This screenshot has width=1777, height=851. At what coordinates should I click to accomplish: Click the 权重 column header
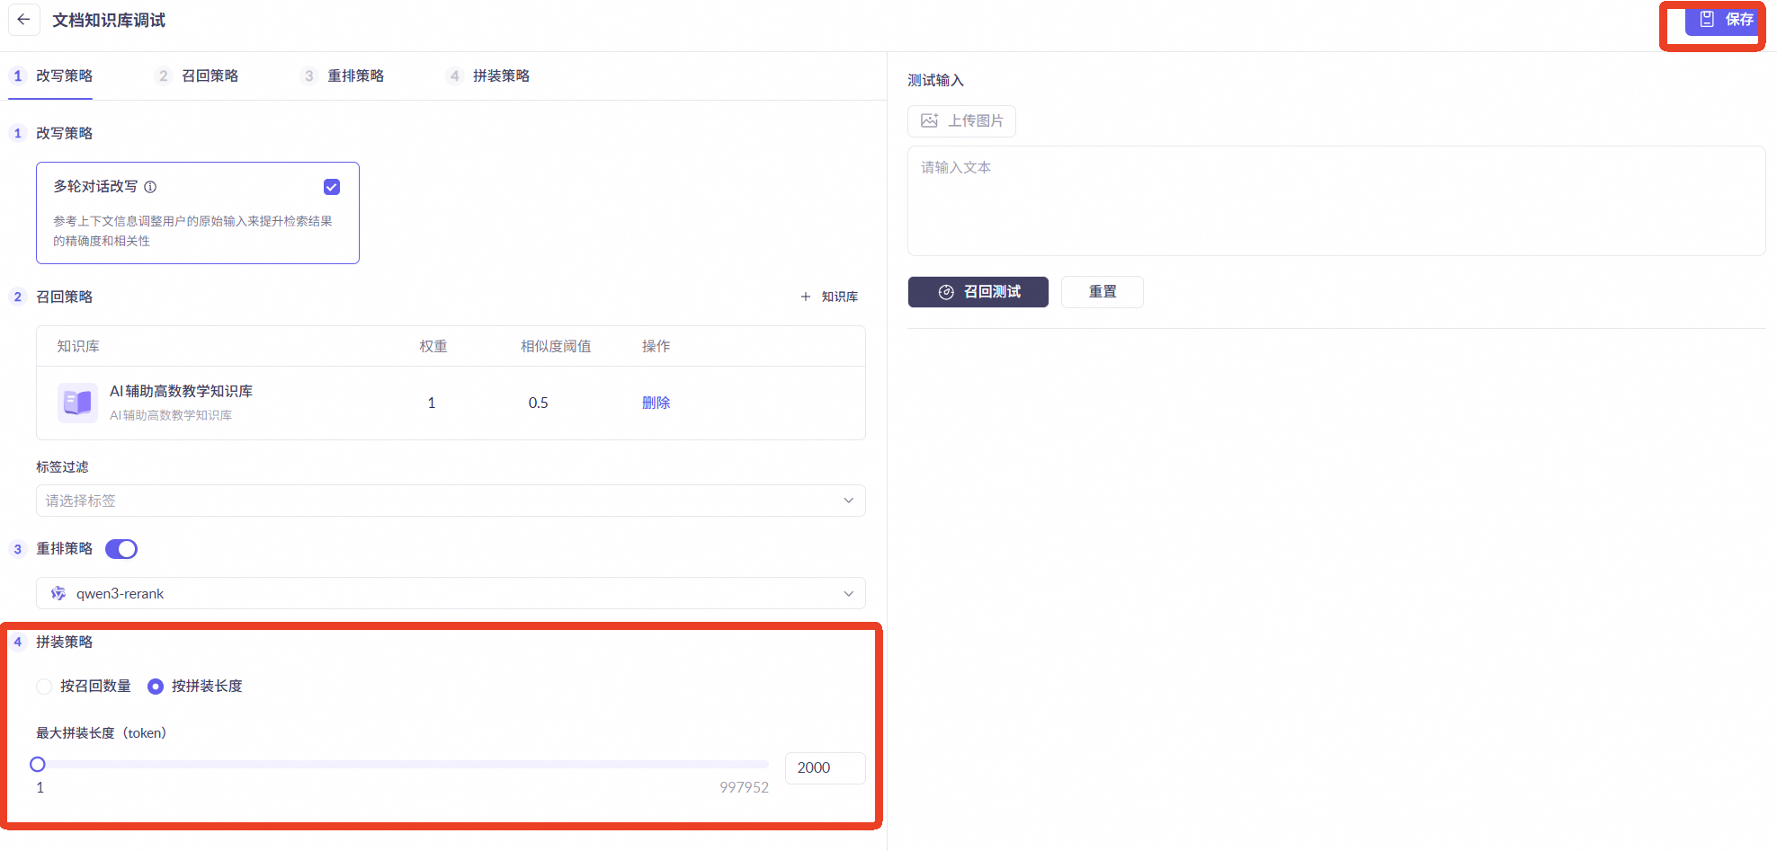(x=433, y=346)
